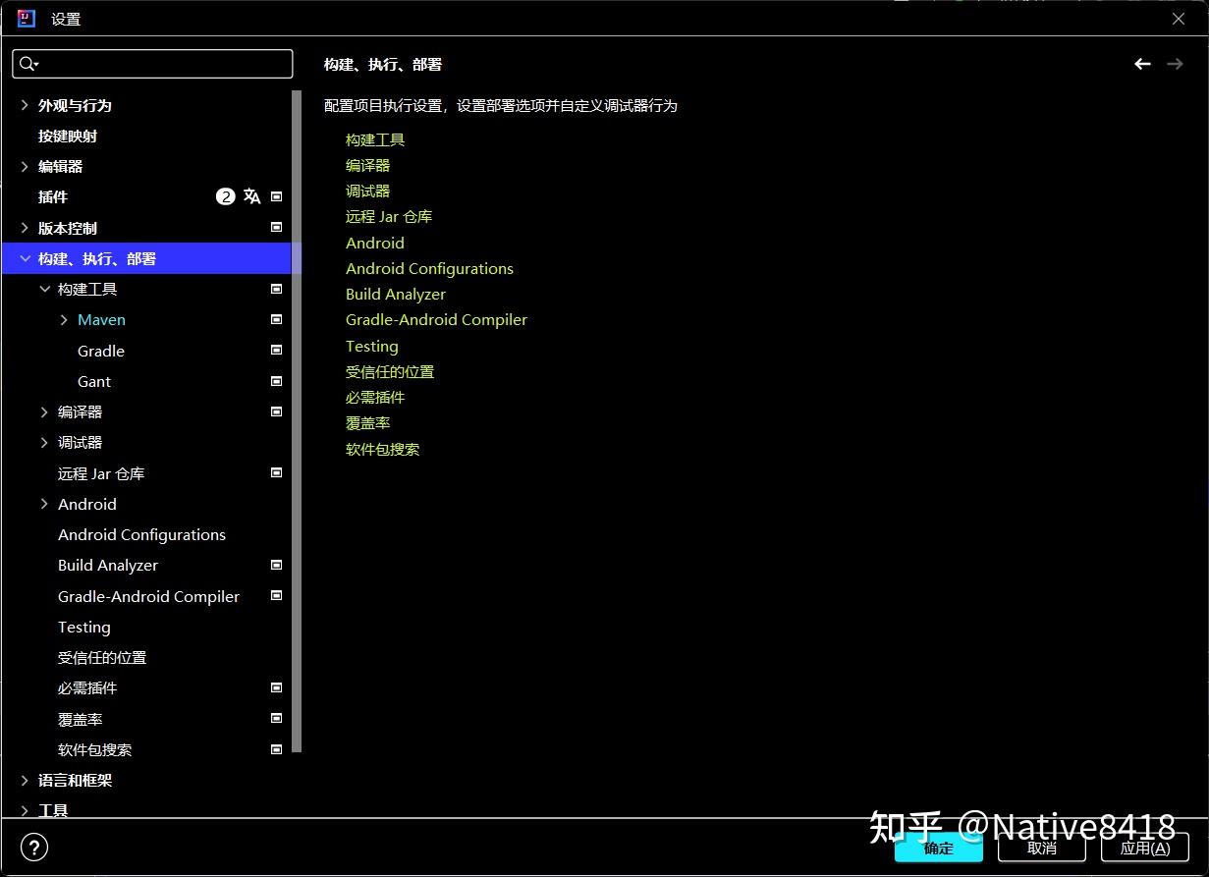The height and width of the screenshot is (877, 1209).
Task: Click the project indicator icon beside 版本控制
Action: click(276, 227)
